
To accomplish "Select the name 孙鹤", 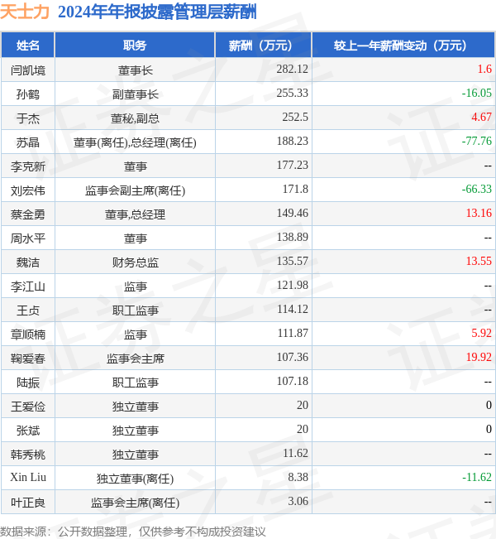I will [x=28, y=94].
